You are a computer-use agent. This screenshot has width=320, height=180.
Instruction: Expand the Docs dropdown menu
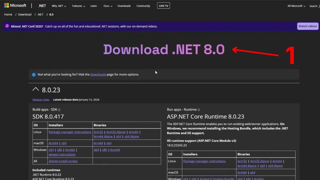coord(108,6)
